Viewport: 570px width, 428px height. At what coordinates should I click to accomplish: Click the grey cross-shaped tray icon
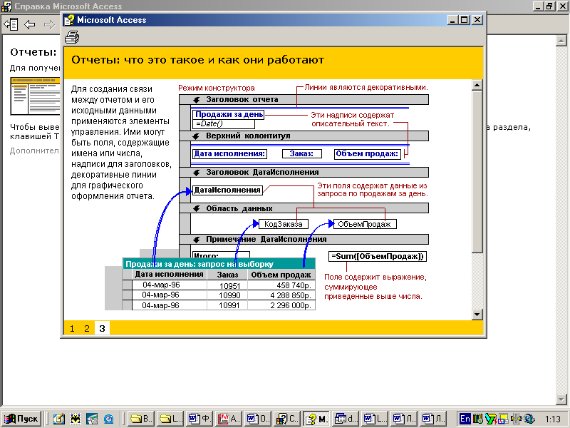(516, 419)
